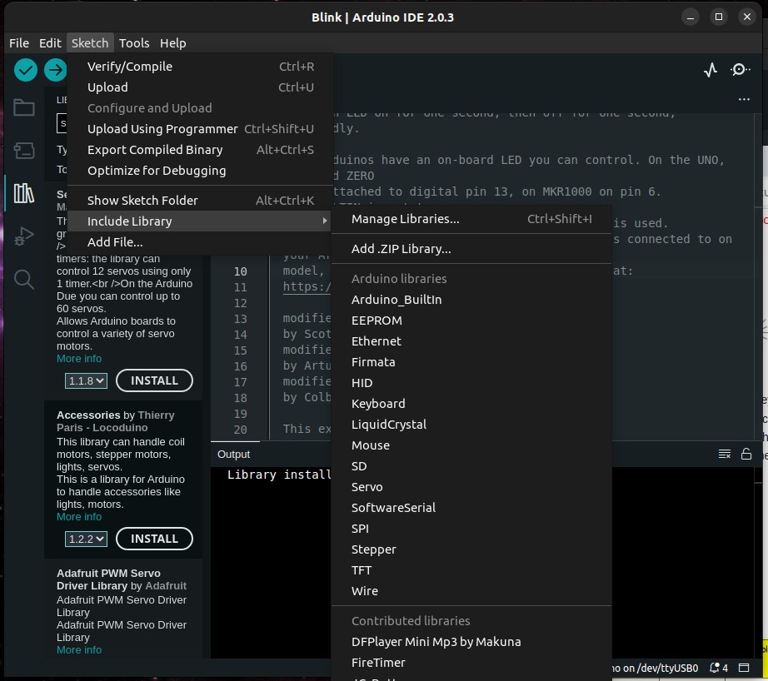Expand the Include Library submenu arrow
This screenshot has width=768, height=681.
(x=324, y=221)
